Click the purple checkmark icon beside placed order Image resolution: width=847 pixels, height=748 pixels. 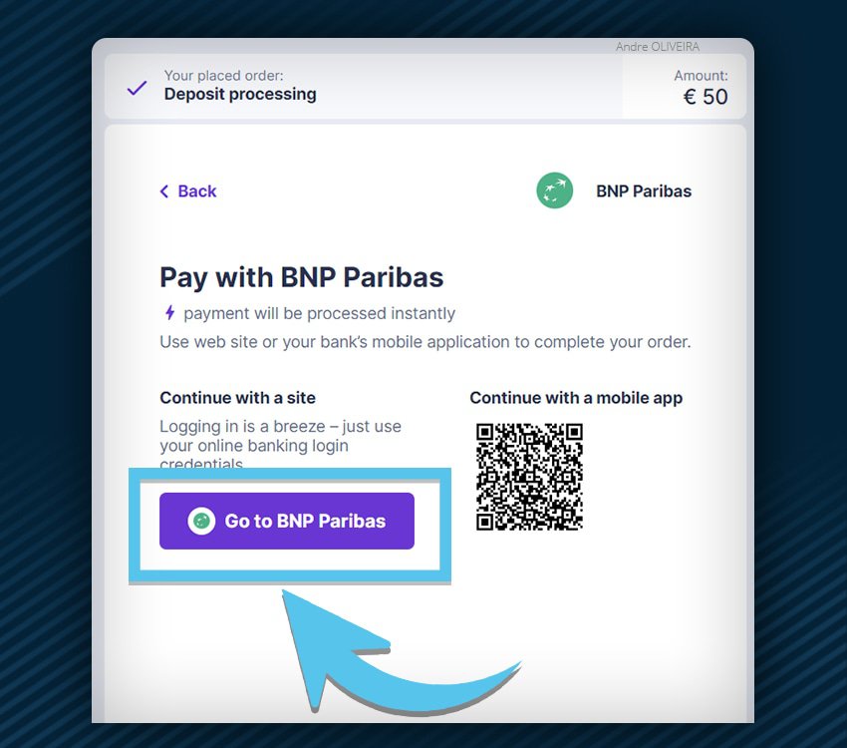pyautogui.click(x=137, y=88)
